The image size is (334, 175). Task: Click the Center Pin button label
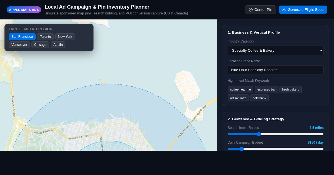[x=263, y=10]
